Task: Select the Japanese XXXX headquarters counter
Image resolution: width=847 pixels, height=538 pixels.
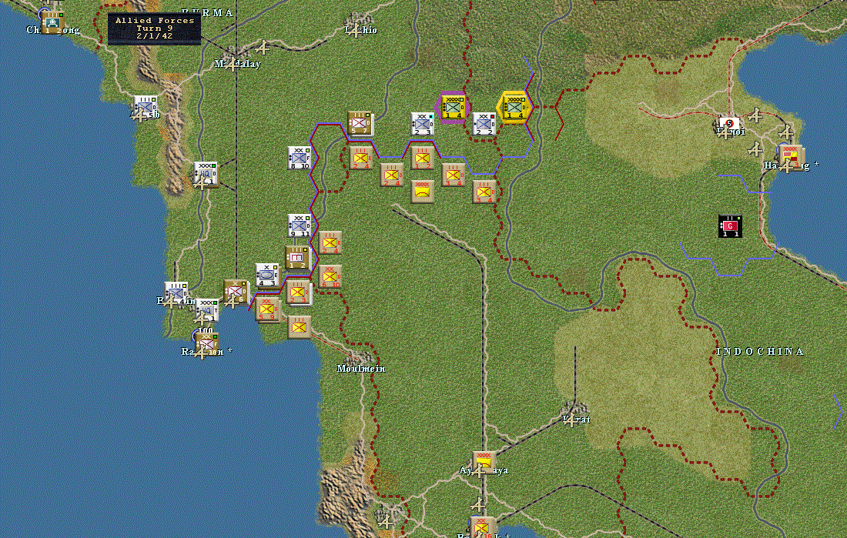Action: click(x=423, y=192)
